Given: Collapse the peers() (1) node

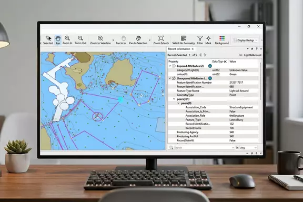Looking at the screenshot, I should tap(174, 99).
